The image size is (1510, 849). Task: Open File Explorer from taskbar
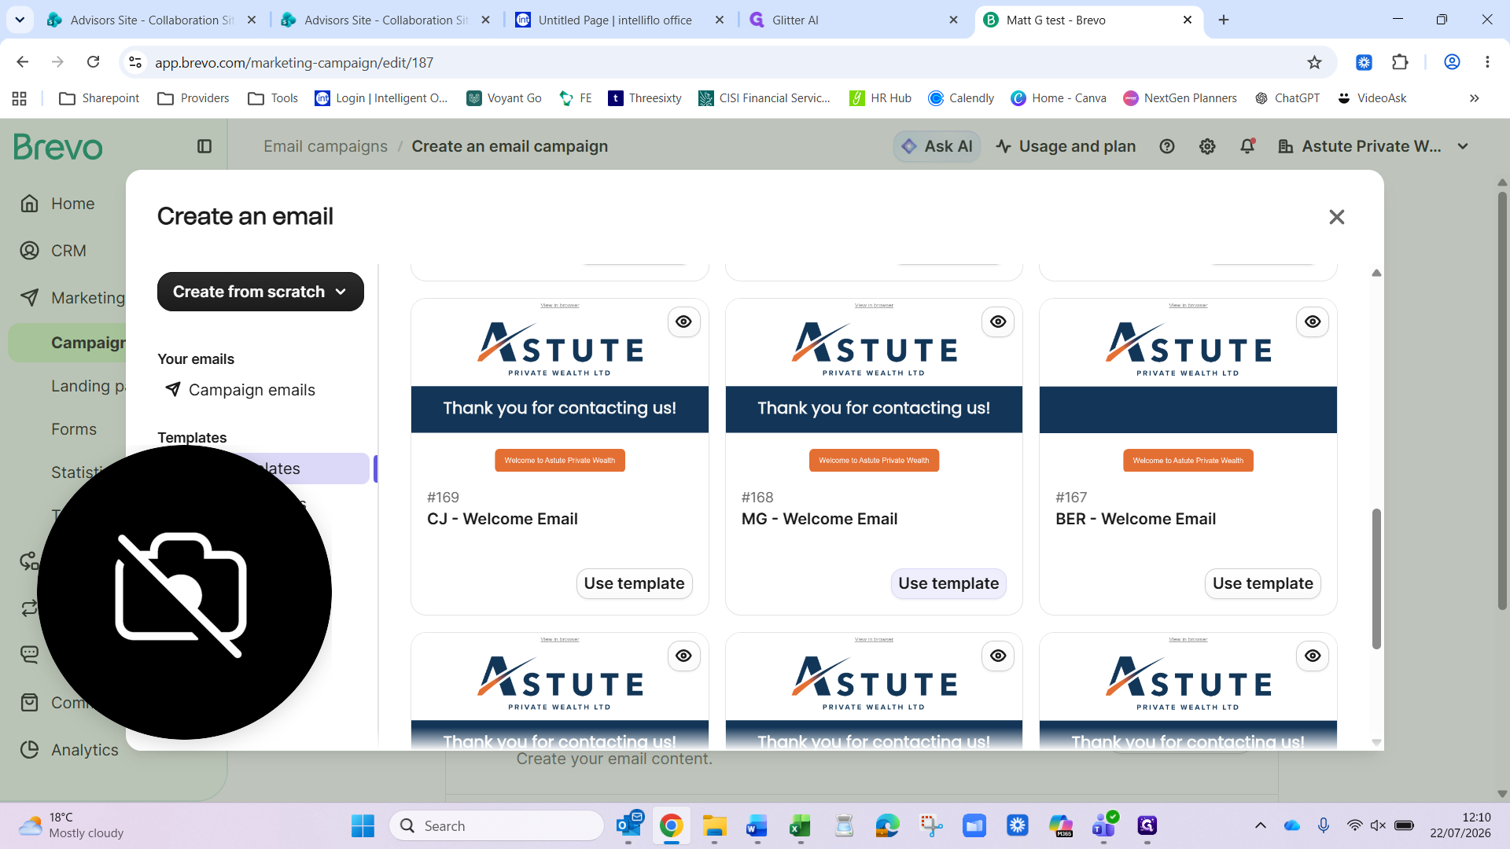pos(714,826)
